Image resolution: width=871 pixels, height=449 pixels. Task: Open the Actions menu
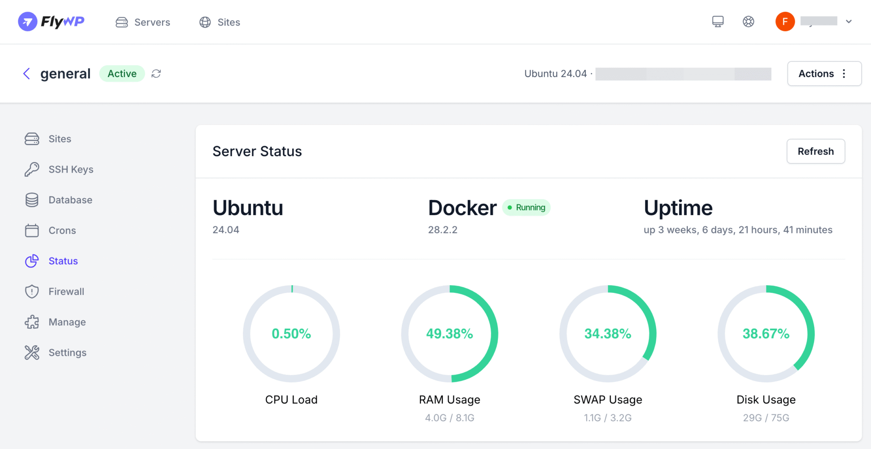pyautogui.click(x=824, y=74)
